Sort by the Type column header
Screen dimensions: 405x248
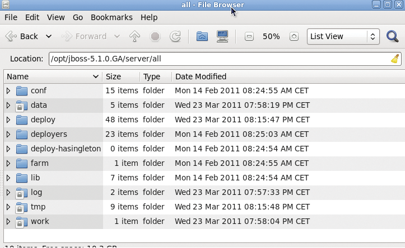(156, 77)
